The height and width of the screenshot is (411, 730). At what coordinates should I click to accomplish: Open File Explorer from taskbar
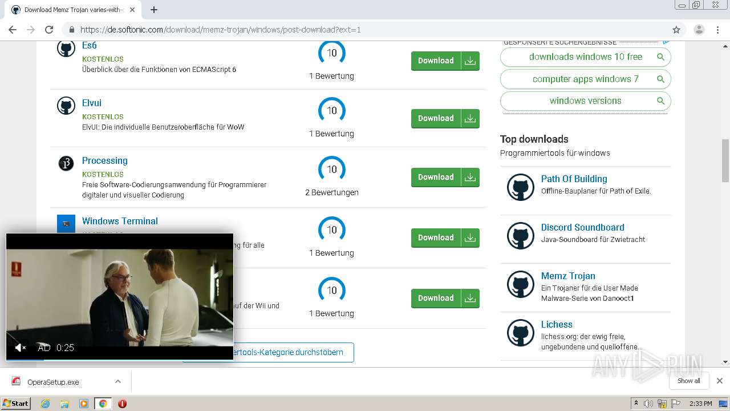[x=64, y=404]
